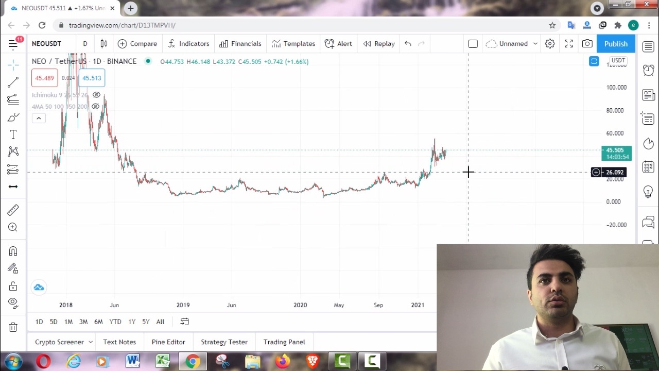Click the Publish button

(616, 44)
